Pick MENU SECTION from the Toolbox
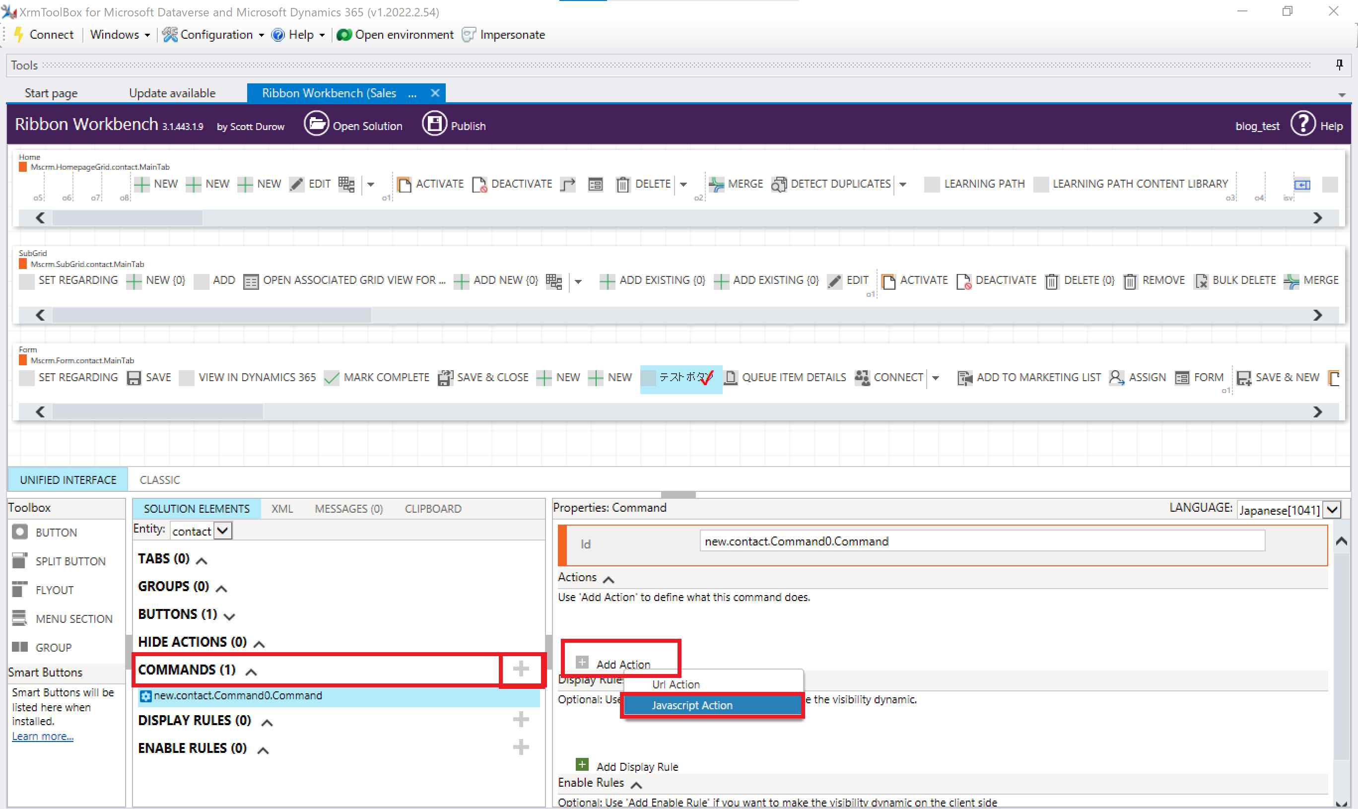 tap(63, 619)
